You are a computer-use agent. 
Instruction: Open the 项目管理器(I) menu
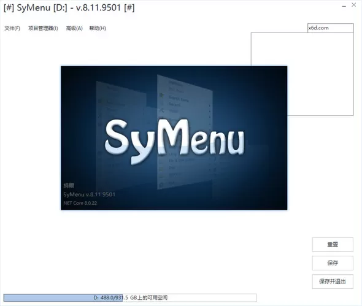(43, 28)
